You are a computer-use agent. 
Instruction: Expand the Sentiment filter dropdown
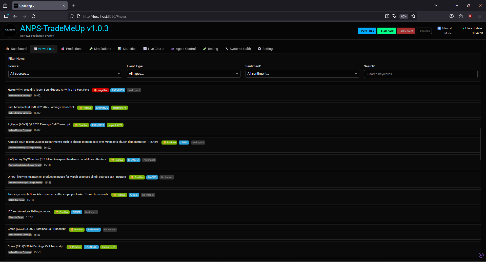point(302,74)
